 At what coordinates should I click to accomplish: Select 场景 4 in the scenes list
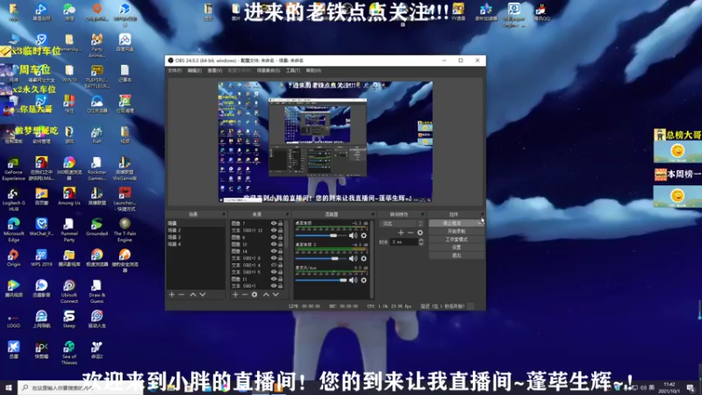click(196, 244)
